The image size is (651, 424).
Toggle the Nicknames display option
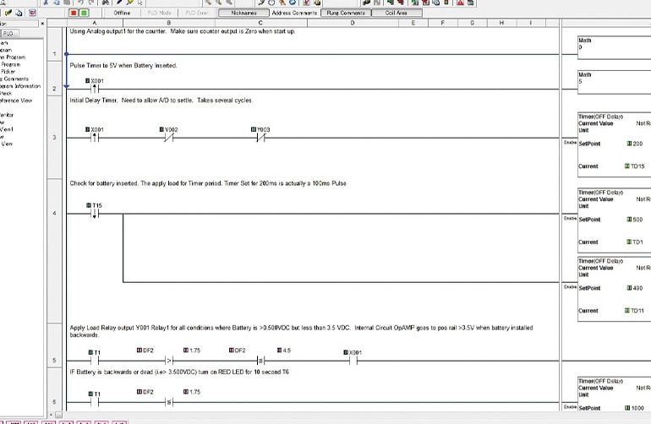pyautogui.click(x=243, y=13)
